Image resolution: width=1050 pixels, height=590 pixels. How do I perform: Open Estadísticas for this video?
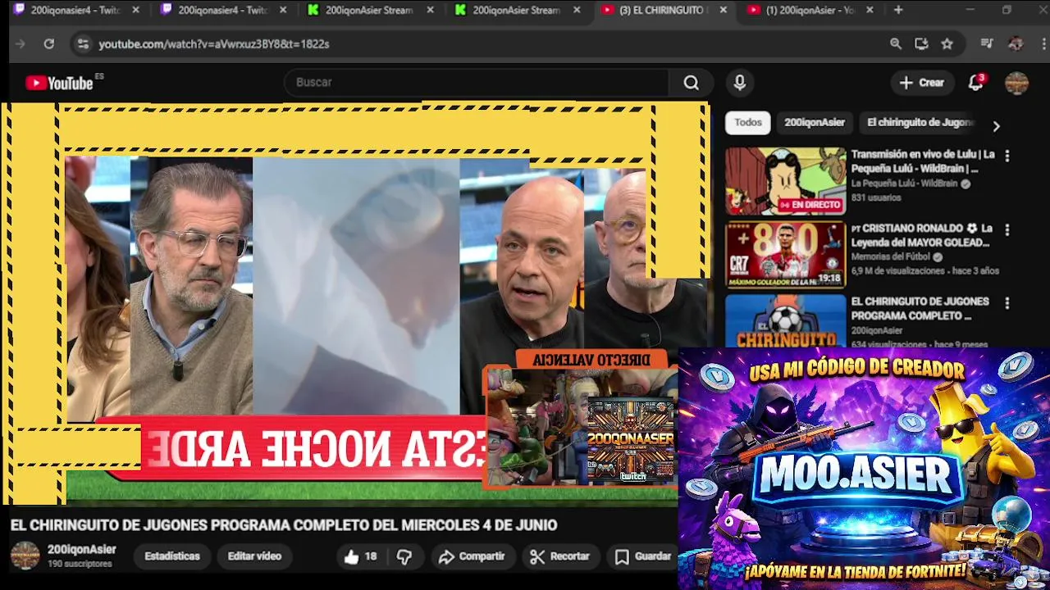[x=172, y=556]
